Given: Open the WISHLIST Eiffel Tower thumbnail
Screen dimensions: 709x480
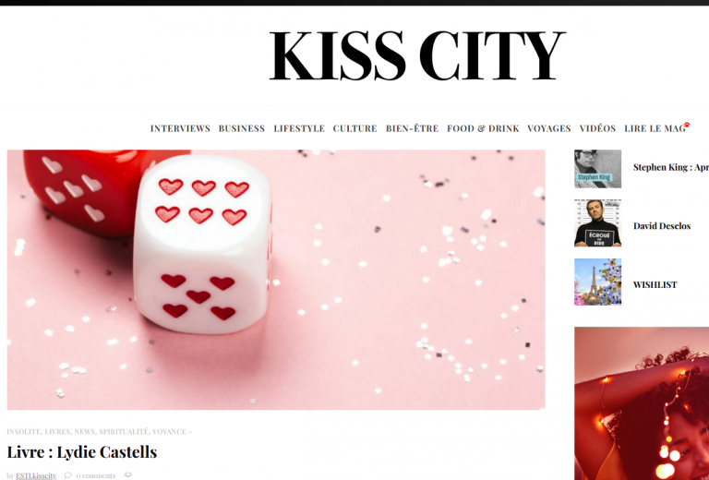Looking at the screenshot, I should pyautogui.click(x=598, y=282).
